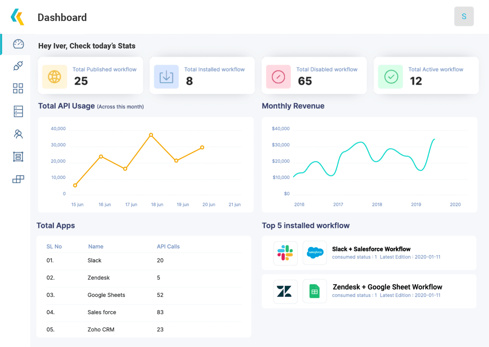
Task: Open the user profile avatar 'S'
Action: click(x=464, y=16)
